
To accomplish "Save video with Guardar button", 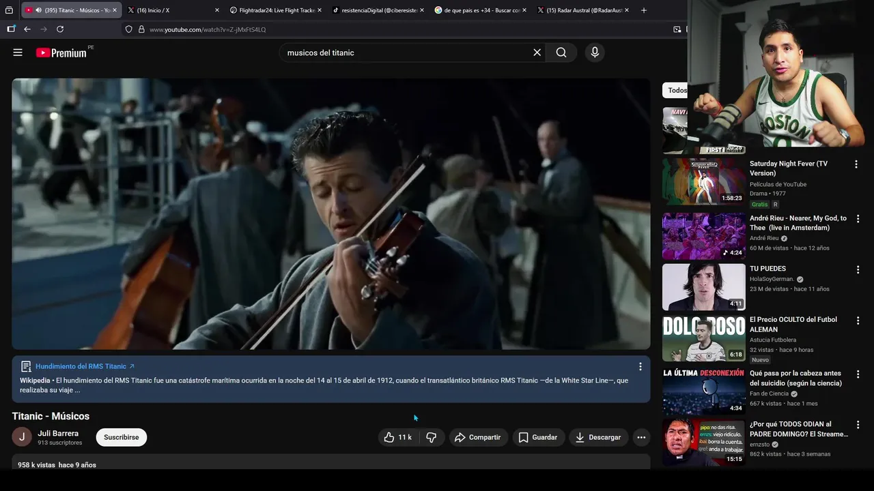I will coord(537,437).
